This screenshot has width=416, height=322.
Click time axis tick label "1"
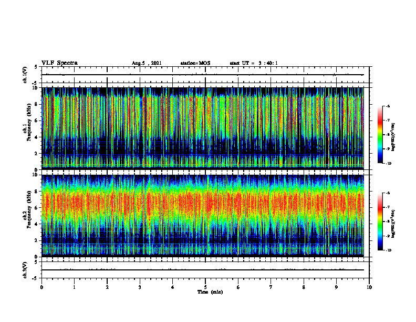(x=74, y=287)
